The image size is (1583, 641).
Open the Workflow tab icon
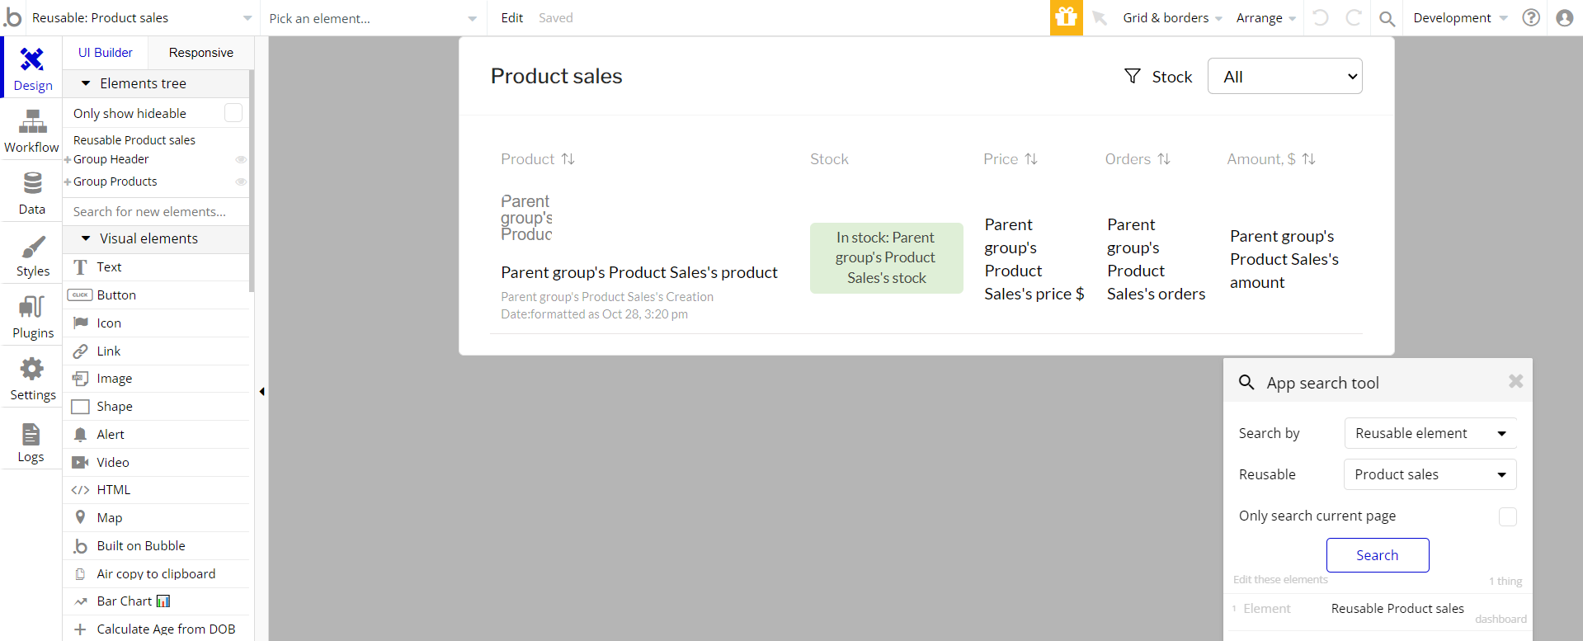(x=32, y=122)
